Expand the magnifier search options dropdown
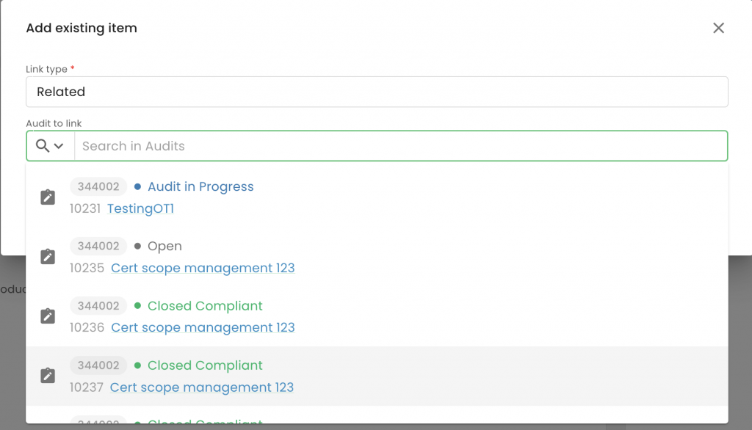The image size is (752, 430). pos(50,146)
